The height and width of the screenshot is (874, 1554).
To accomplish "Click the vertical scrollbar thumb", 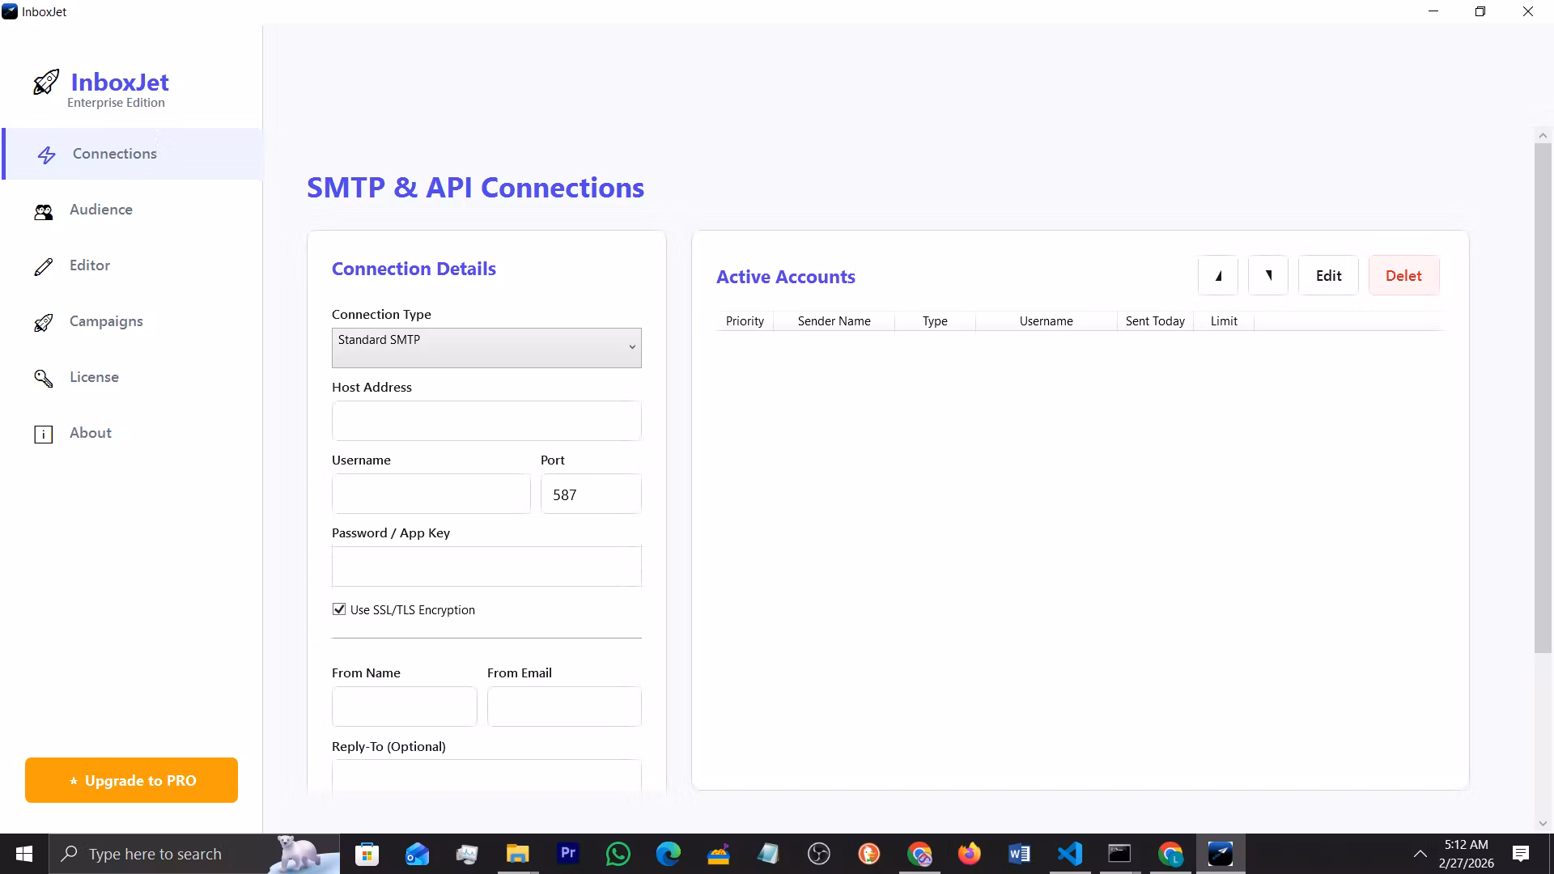I will click(1543, 398).
